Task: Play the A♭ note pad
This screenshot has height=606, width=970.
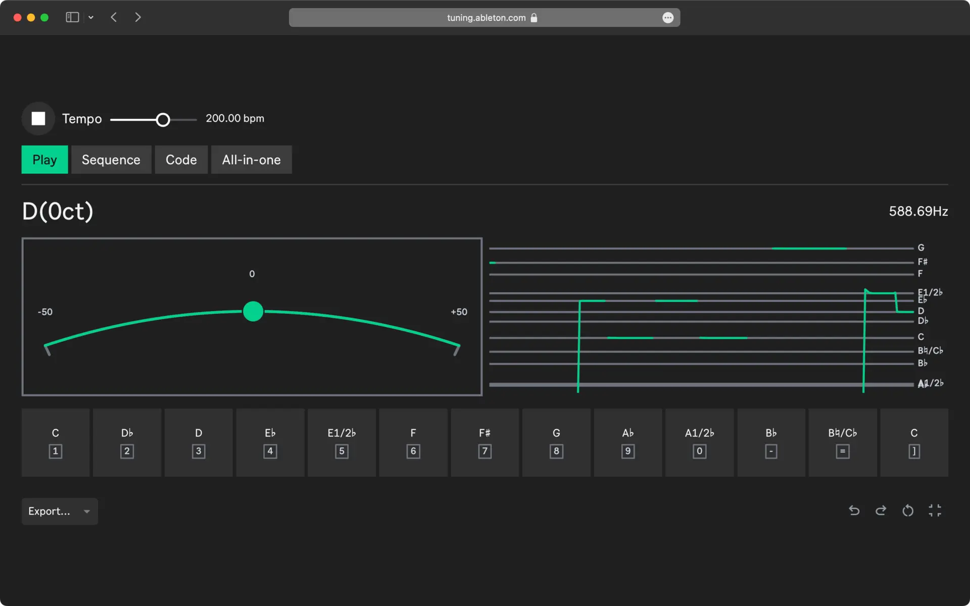Action: pyautogui.click(x=628, y=442)
